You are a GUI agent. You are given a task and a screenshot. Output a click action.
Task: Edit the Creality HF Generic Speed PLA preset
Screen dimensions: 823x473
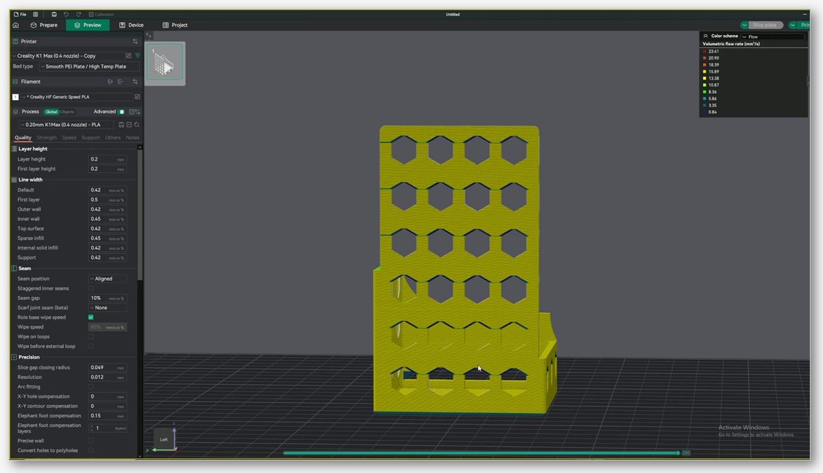pyautogui.click(x=137, y=97)
